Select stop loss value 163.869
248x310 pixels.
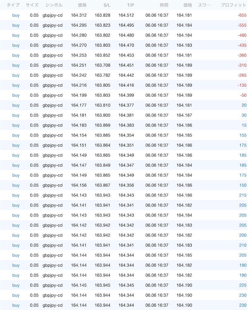102,125
